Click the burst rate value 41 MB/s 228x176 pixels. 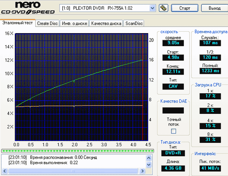[x=210, y=168]
